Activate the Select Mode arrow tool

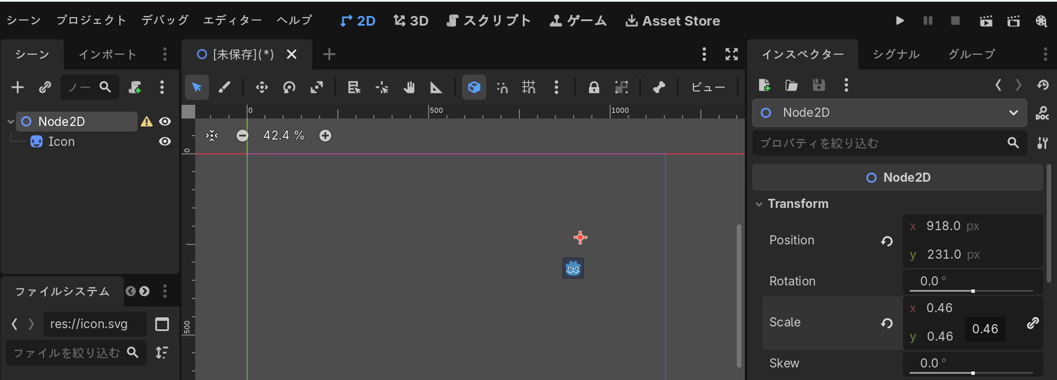(197, 87)
